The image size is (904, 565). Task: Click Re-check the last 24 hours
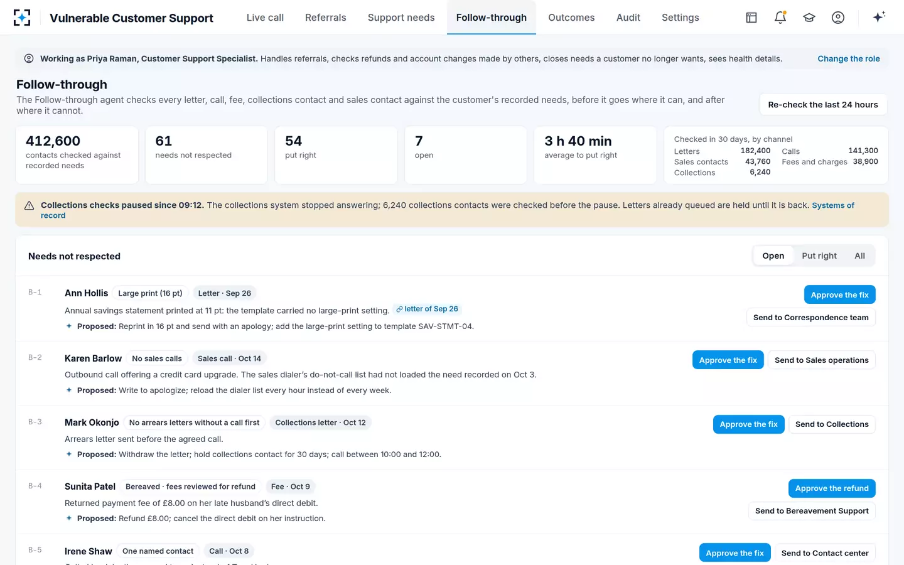coord(823,105)
